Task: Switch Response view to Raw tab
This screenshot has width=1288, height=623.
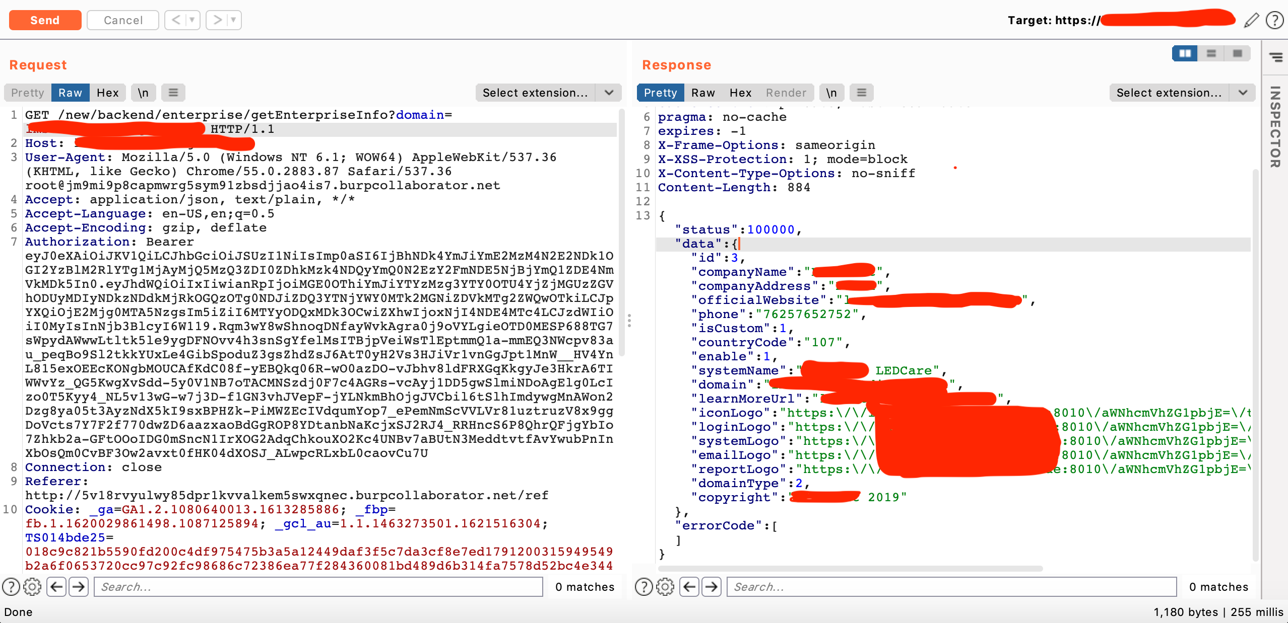Action: click(703, 93)
